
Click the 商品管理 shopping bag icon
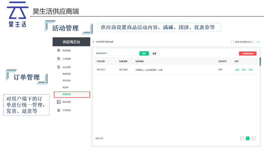coord(58,50)
